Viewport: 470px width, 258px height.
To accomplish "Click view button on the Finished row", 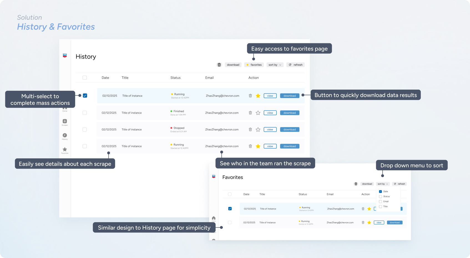I will pos(270,113).
